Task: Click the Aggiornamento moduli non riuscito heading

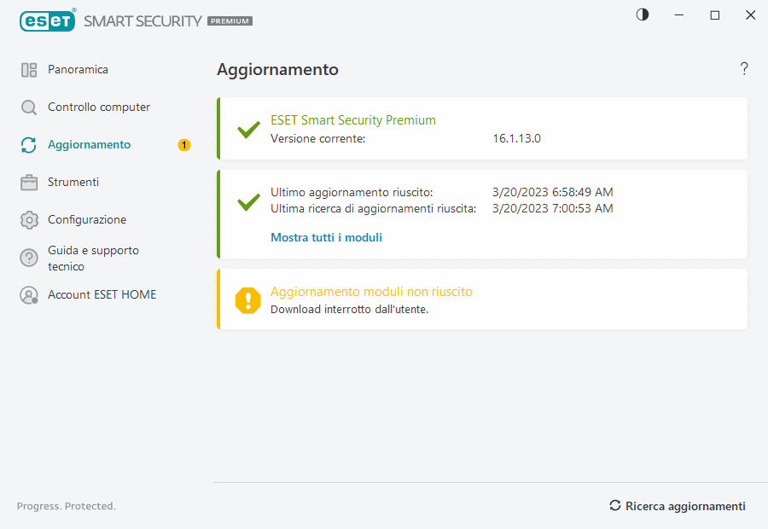Action: click(x=371, y=292)
